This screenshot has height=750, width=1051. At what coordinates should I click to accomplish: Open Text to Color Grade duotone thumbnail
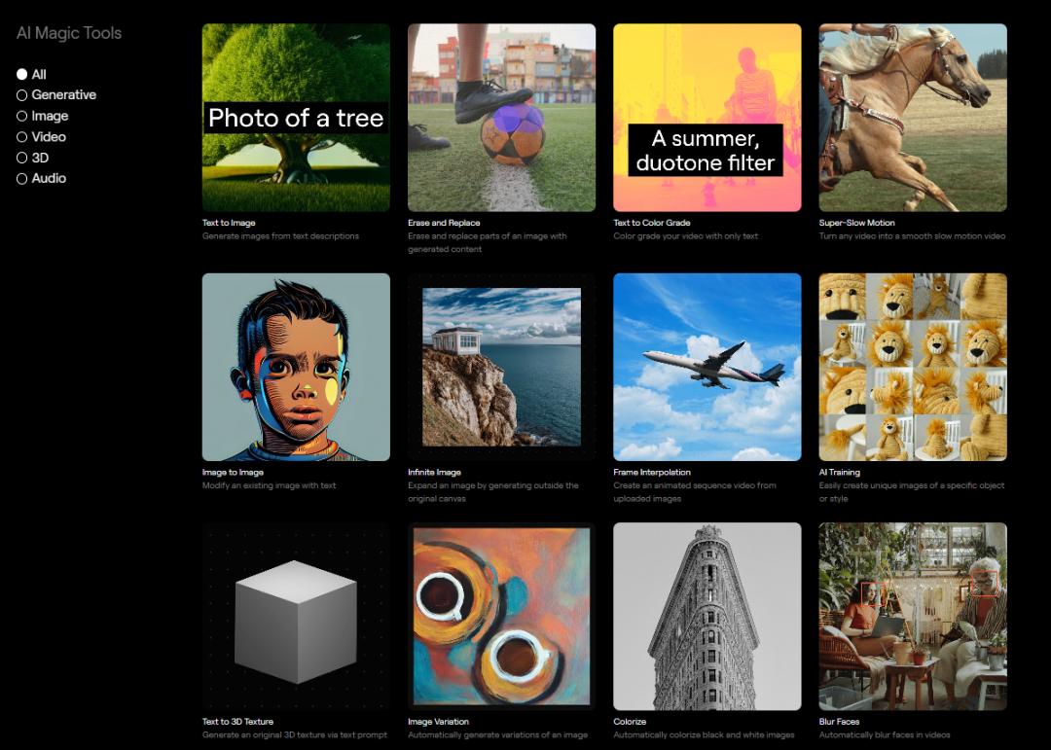point(707,118)
